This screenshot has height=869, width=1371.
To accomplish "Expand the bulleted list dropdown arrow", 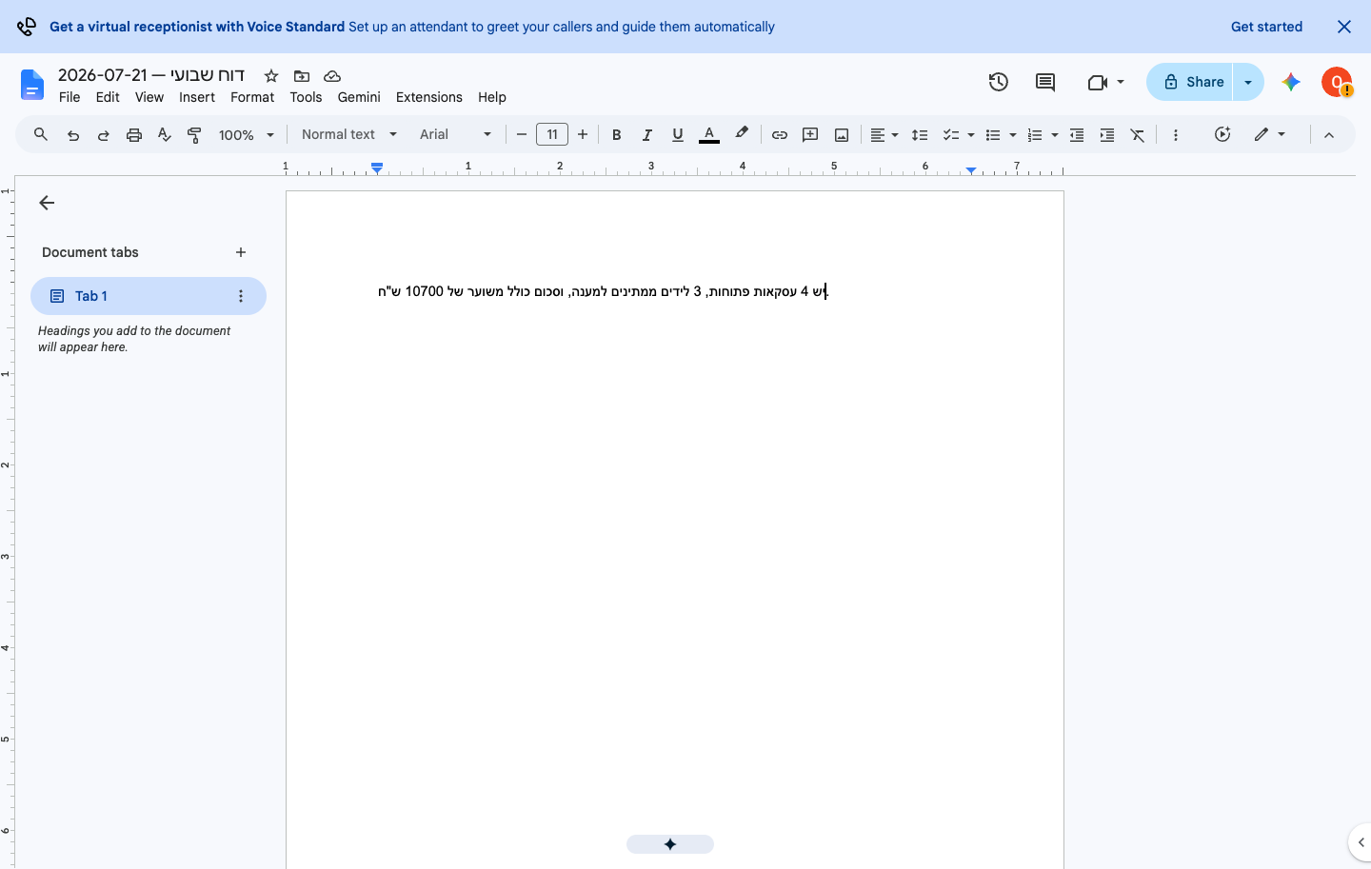I will pos(1013,135).
